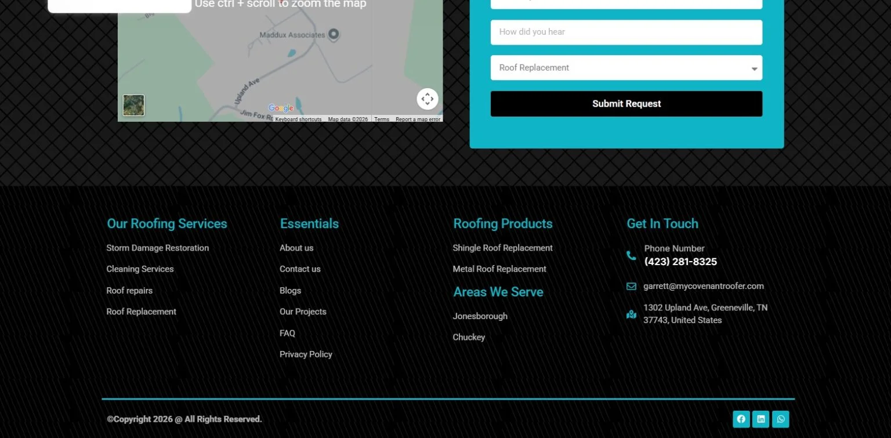Click the Areas We Serve heading
The height and width of the screenshot is (438, 891).
coord(498,292)
